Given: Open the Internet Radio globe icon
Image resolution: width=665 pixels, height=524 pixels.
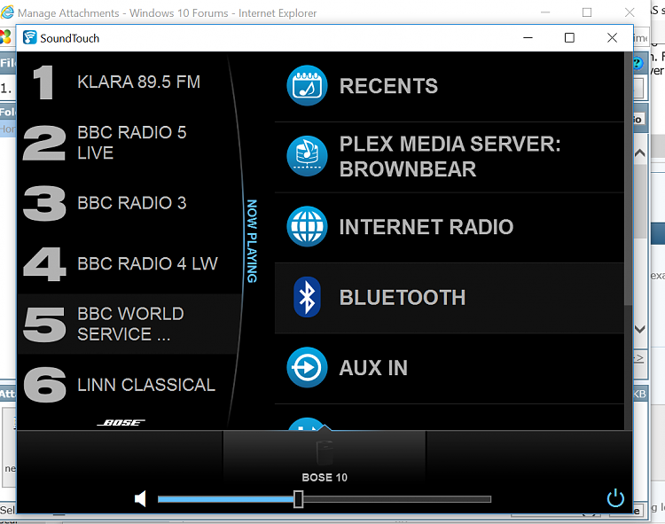Looking at the screenshot, I should [307, 226].
